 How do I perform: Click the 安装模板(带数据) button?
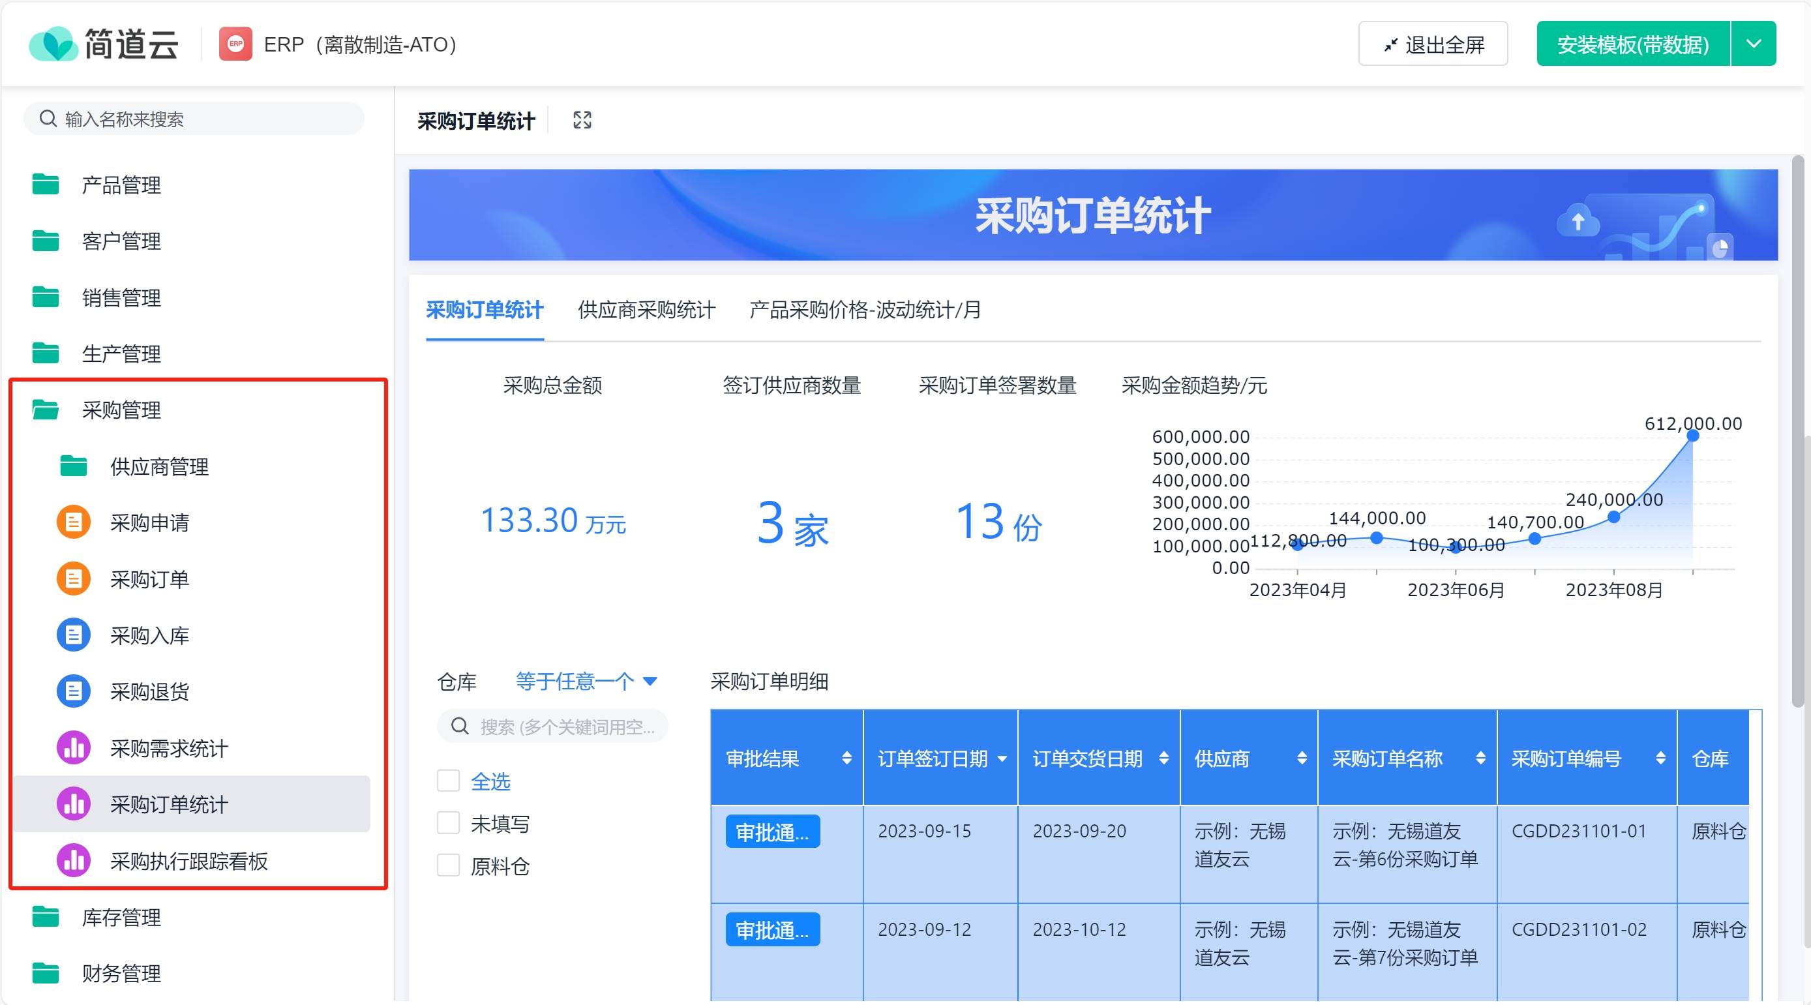tap(1632, 43)
